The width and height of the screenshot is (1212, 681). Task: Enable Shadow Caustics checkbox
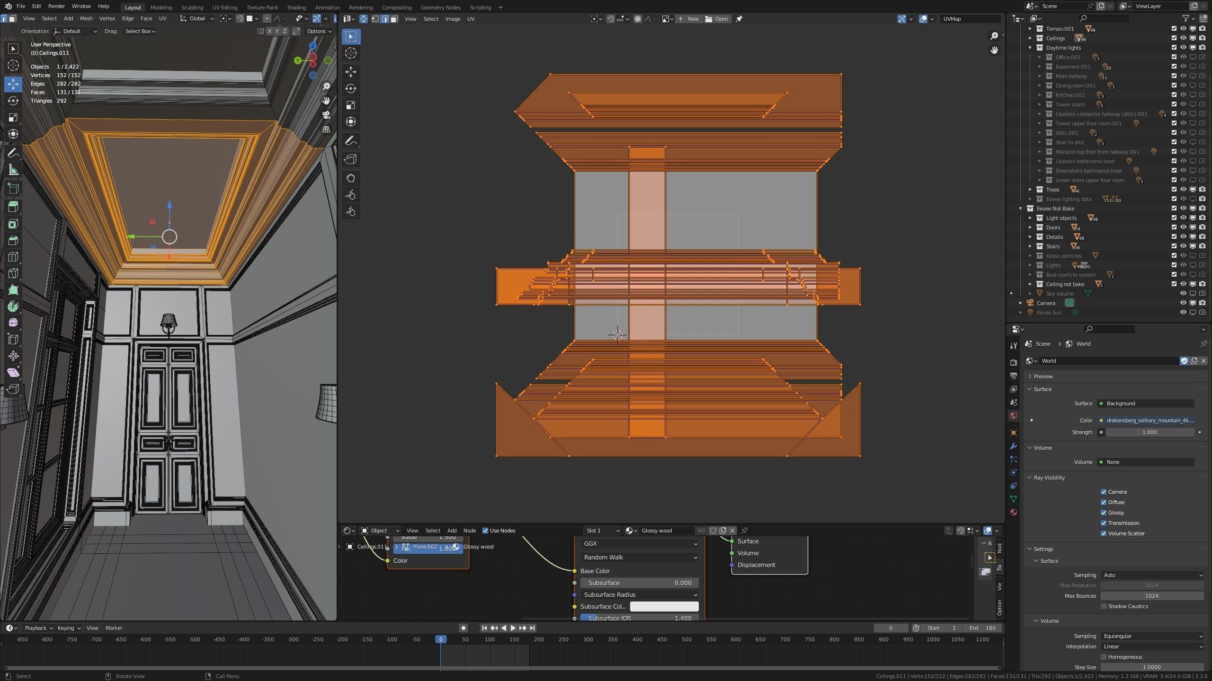coord(1104,606)
